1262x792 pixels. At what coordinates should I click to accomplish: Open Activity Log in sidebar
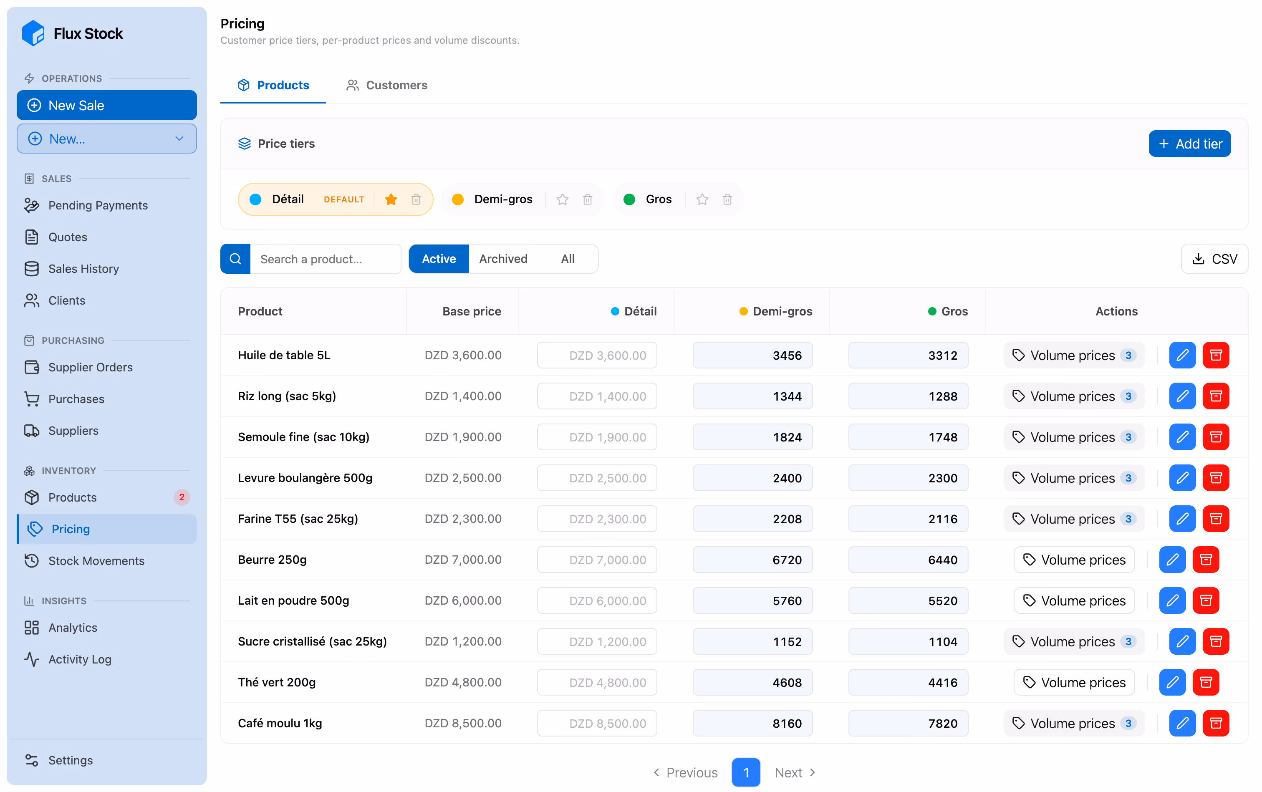107,659
